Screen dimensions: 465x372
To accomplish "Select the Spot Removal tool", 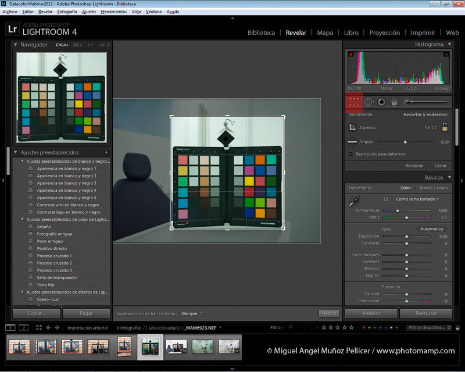I will [x=369, y=102].
